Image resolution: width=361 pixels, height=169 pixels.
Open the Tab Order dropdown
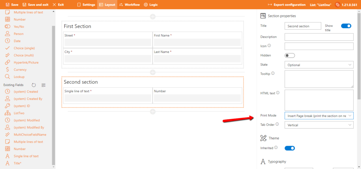[319, 125]
